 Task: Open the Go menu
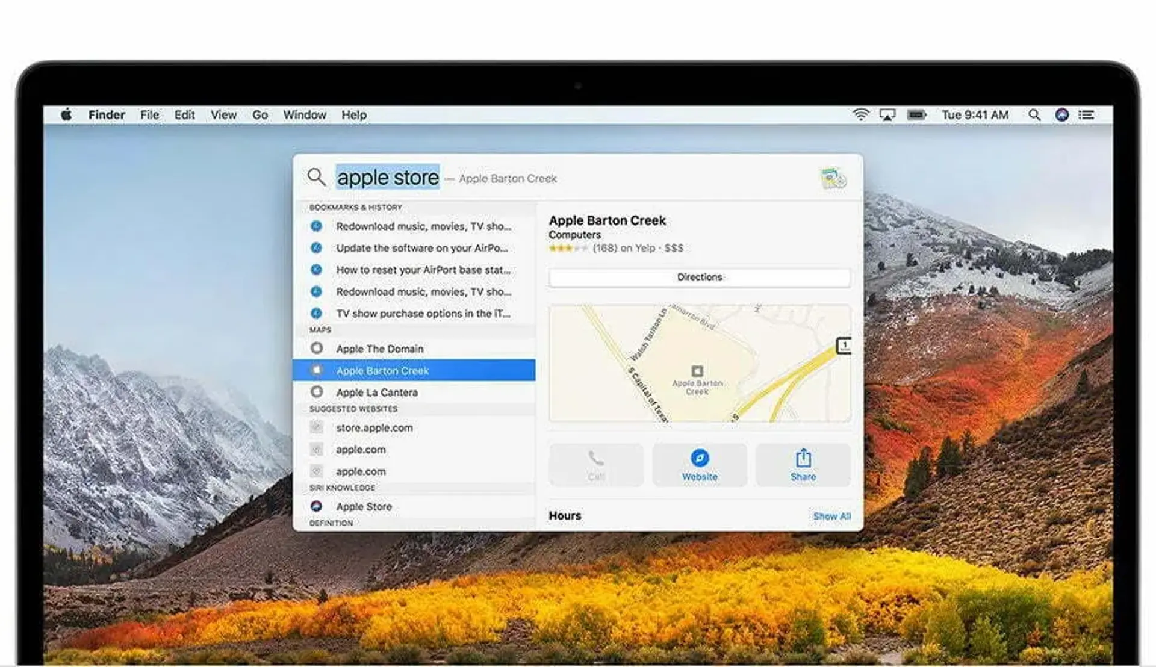[x=260, y=114]
